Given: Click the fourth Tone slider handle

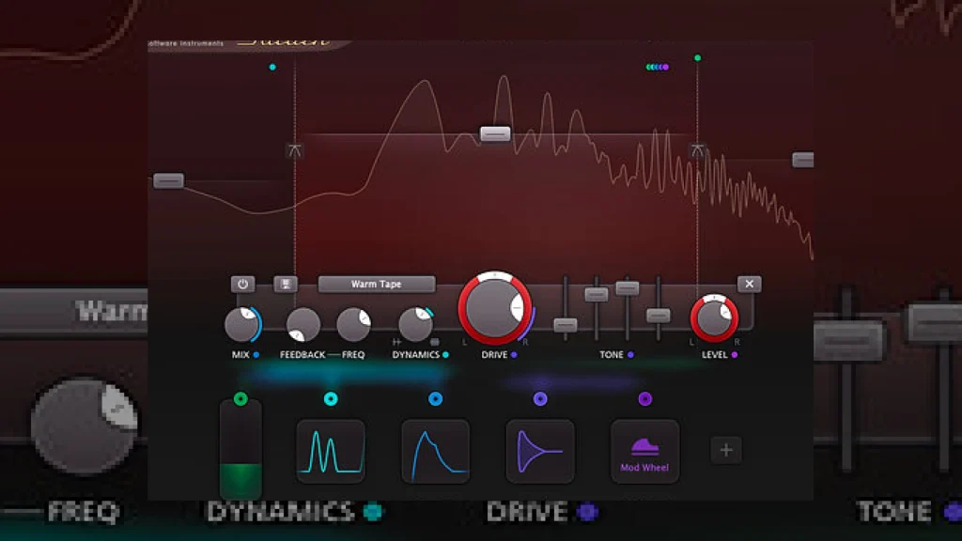Looking at the screenshot, I should click(x=659, y=316).
